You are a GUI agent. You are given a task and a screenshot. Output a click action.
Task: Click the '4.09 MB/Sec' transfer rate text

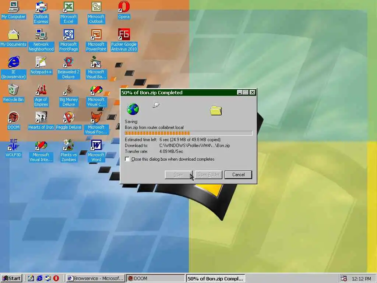click(x=171, y=151)
